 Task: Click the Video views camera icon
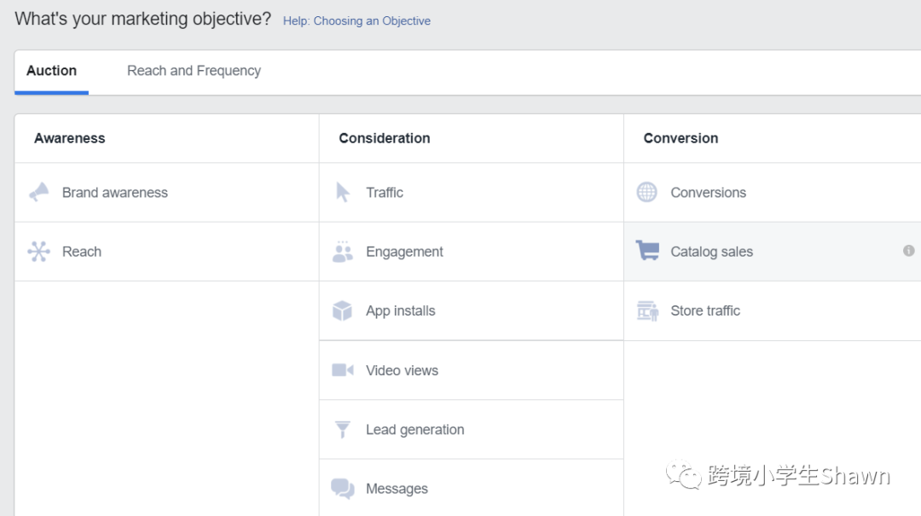pos(343,370)
